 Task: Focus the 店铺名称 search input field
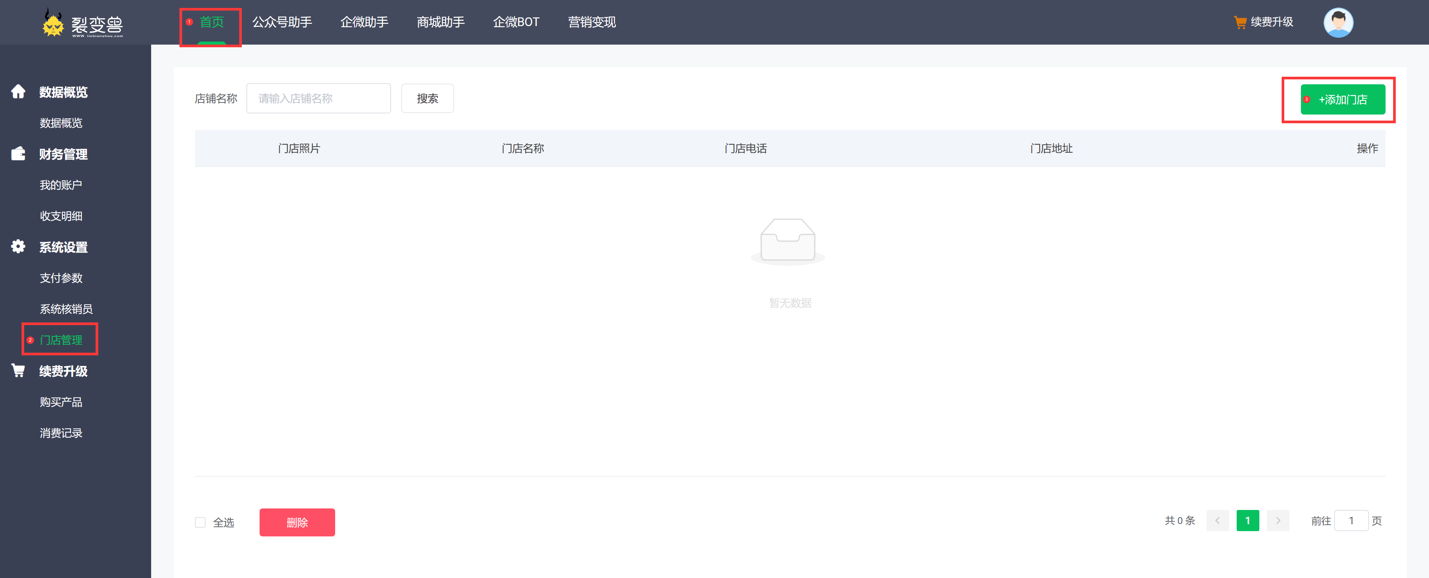pyautogui.click(x=319, y=98)
